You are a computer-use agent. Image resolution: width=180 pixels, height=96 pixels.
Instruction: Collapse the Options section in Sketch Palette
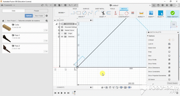click(148, 36)
